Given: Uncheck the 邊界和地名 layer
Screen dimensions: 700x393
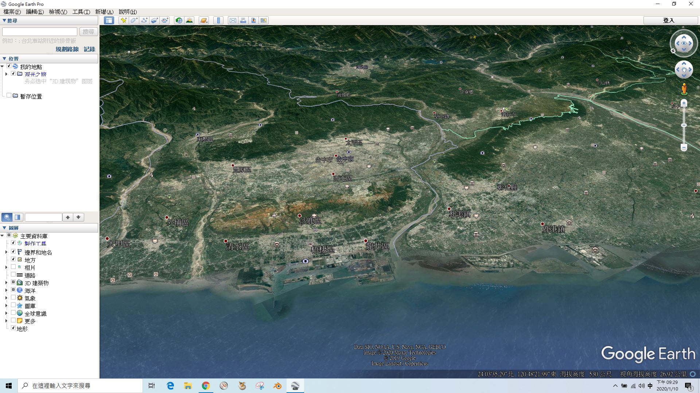Looking at the screenshot, I should tap(13, 252).
